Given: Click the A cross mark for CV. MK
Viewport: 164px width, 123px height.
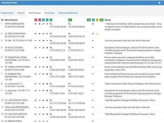Looking at the screenshot, I should [43, 41].
